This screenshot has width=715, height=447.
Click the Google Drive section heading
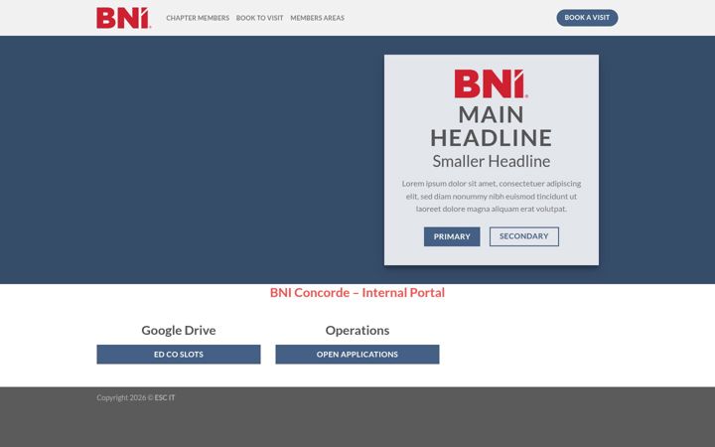point(179,330)
